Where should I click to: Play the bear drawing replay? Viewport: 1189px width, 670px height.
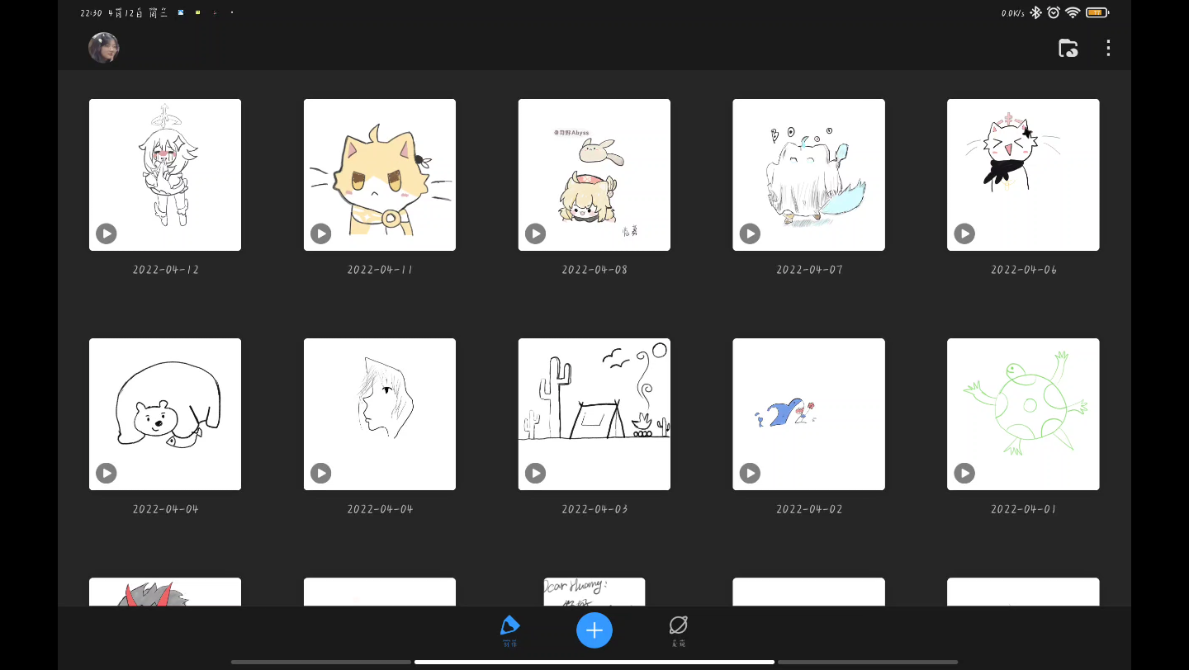107,473
